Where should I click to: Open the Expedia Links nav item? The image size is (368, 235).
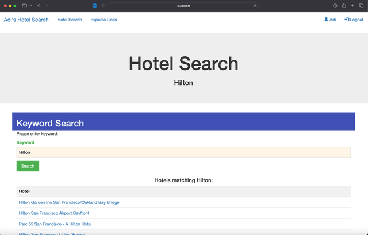pos(103,20)
